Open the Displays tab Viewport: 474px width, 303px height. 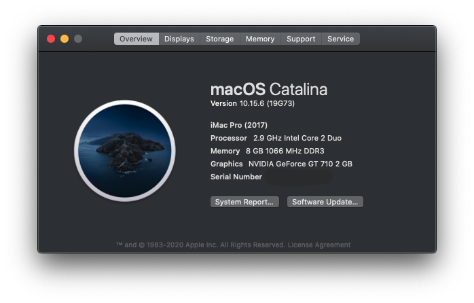click(179, 39)
